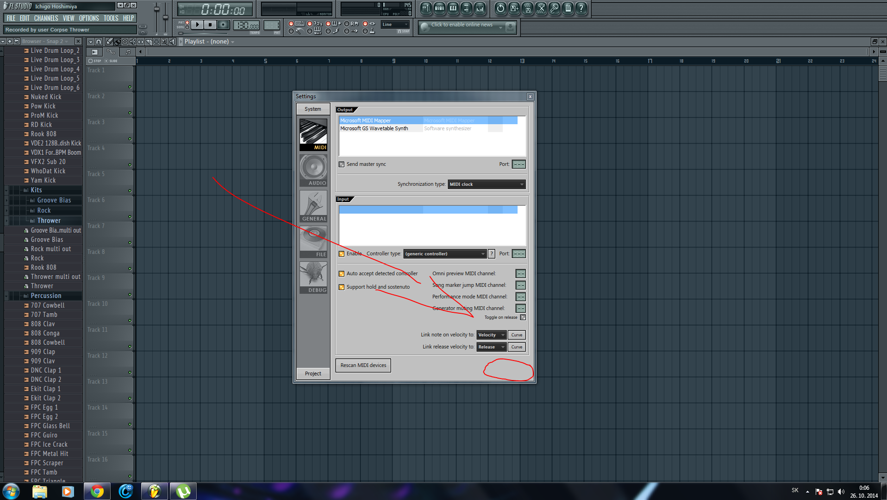This screenshot has height=500, width=887.
Task: Open Link release velocity Release dropdown
Action: click(x=491, y=347)
